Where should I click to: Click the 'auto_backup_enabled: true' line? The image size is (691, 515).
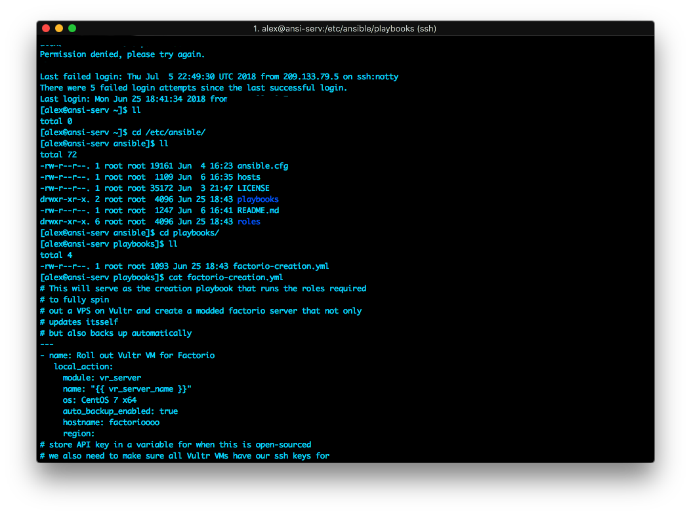tap(120, 411)
